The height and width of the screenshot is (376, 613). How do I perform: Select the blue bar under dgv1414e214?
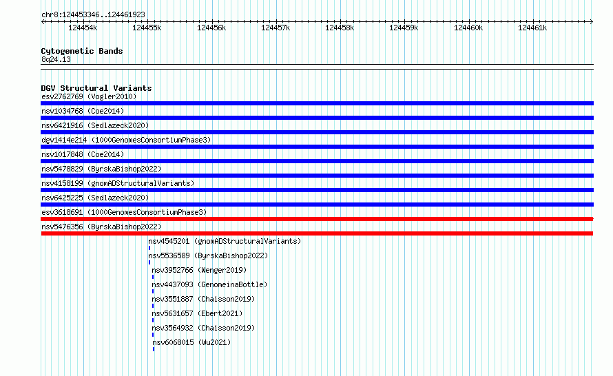tap(317, 147)
